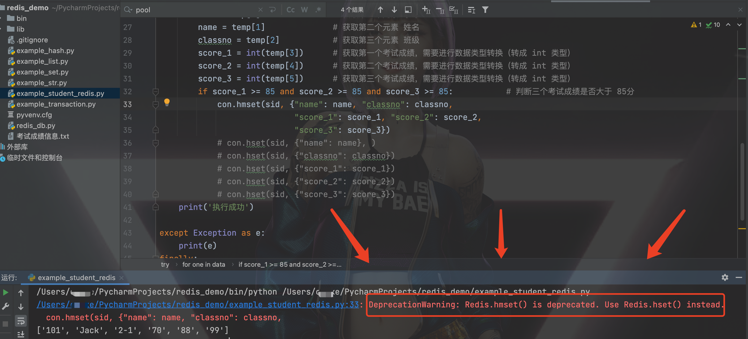The width and height of the screenshot is (748, 339).
Task: Open the search filter options funnel icon
Action: [x=485, y=10]
